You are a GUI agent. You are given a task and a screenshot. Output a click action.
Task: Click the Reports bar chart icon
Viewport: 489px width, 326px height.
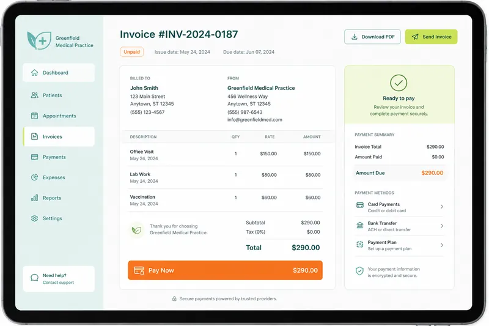tap(34, 198)
